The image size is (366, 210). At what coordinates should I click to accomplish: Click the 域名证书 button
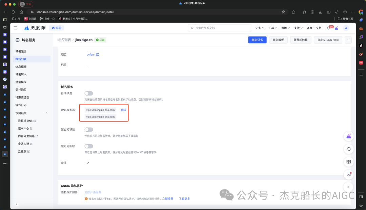coord(257,40)
